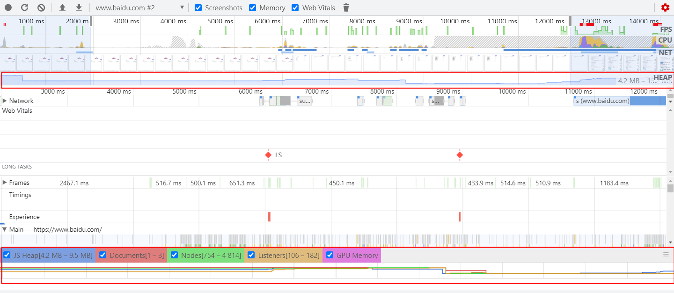
Task: Clear the recording with the stop icon
Action: [41, 7]
